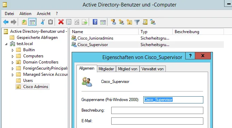Select the Computers container
The width and height of the screenshot is (232, 128).
pos(33,56)
